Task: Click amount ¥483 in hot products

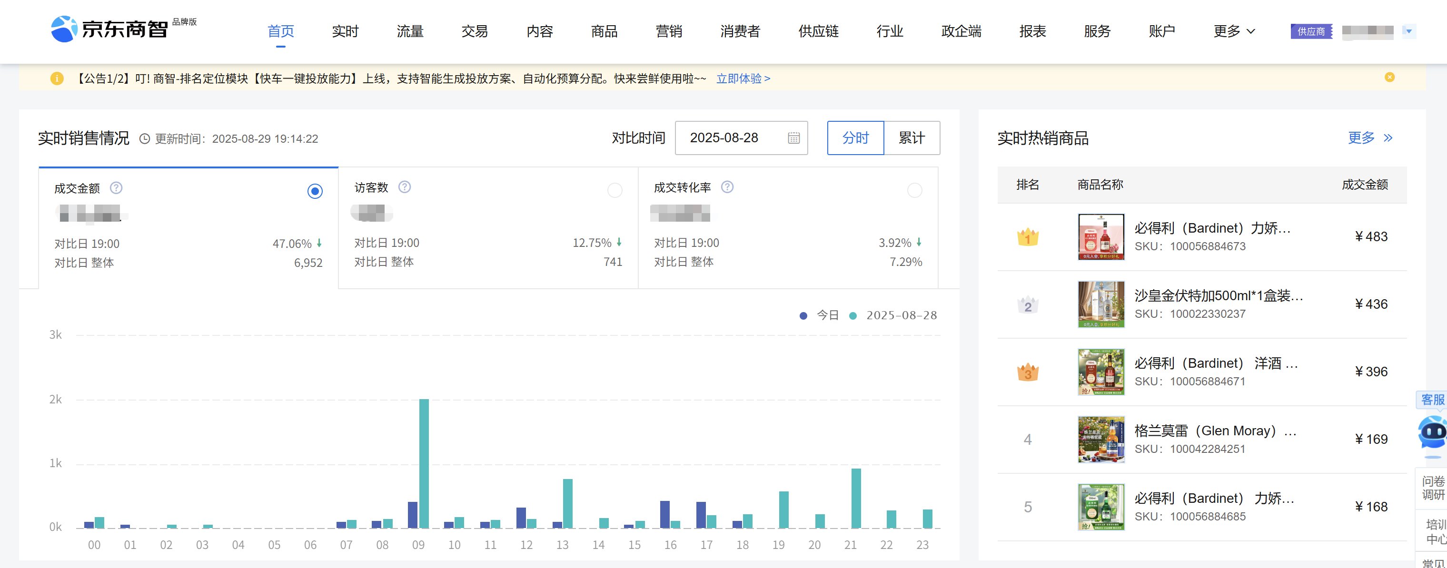Action: coord(1371,237)
